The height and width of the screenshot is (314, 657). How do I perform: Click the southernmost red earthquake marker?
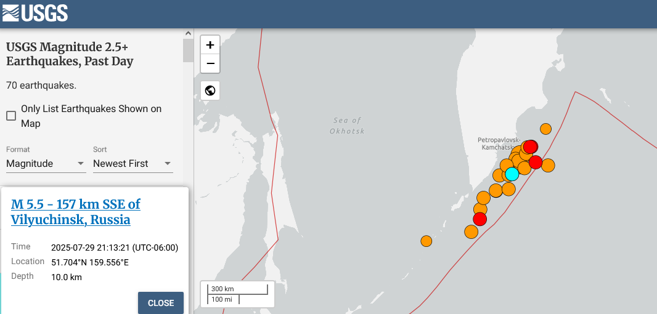coord(479,219)
